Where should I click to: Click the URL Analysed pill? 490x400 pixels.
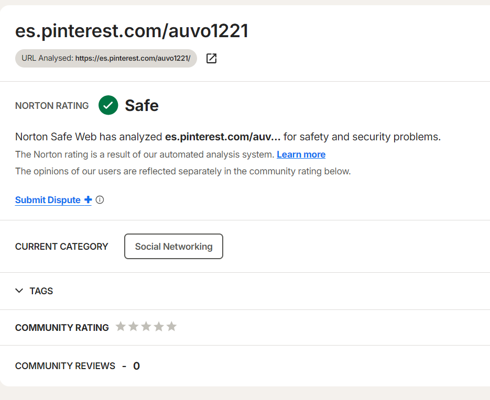pos(106,59)
